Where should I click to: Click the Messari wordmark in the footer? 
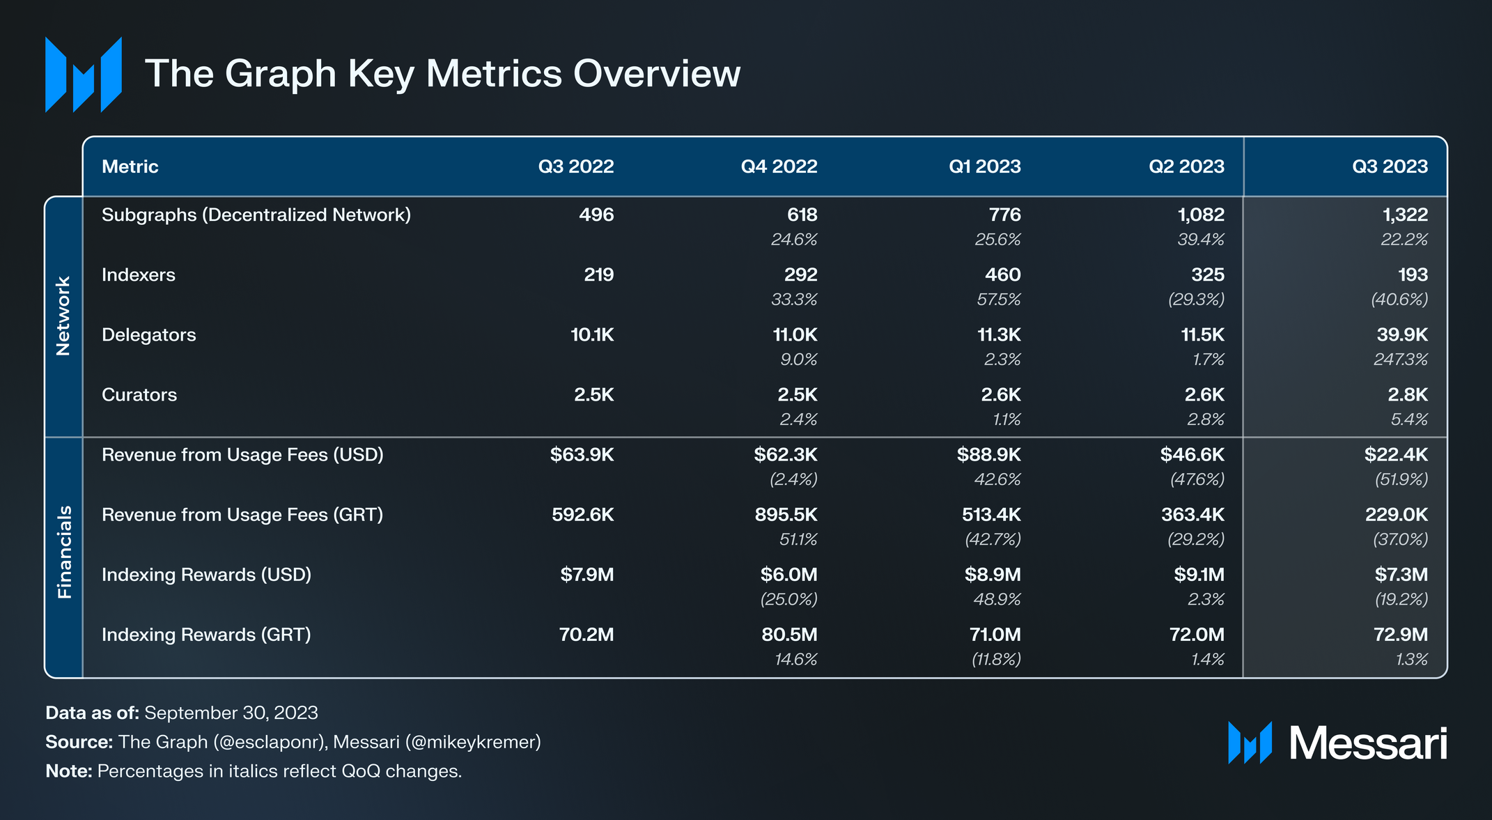click(x=1368, y=743)
